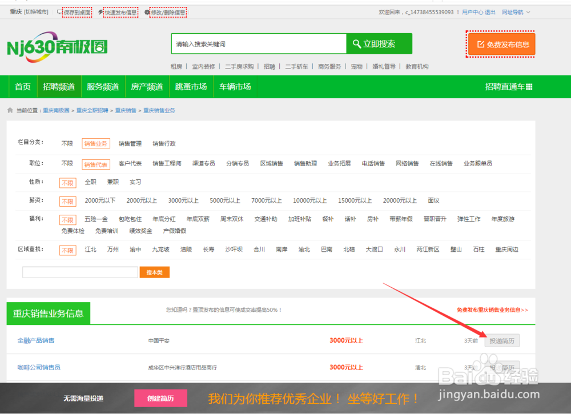The height and width of the screenshot is (414, 571).
Task: Click the home icon in the breadcrumb
Action: (9, 110)
